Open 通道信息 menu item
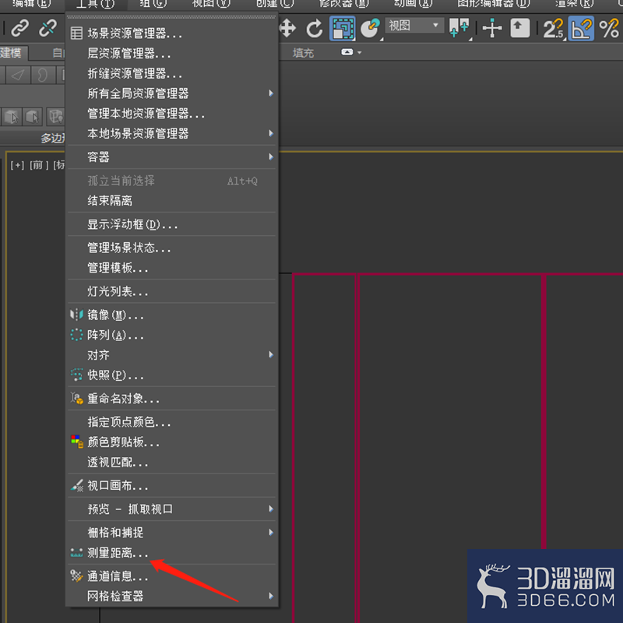 [x=171, y=576]
